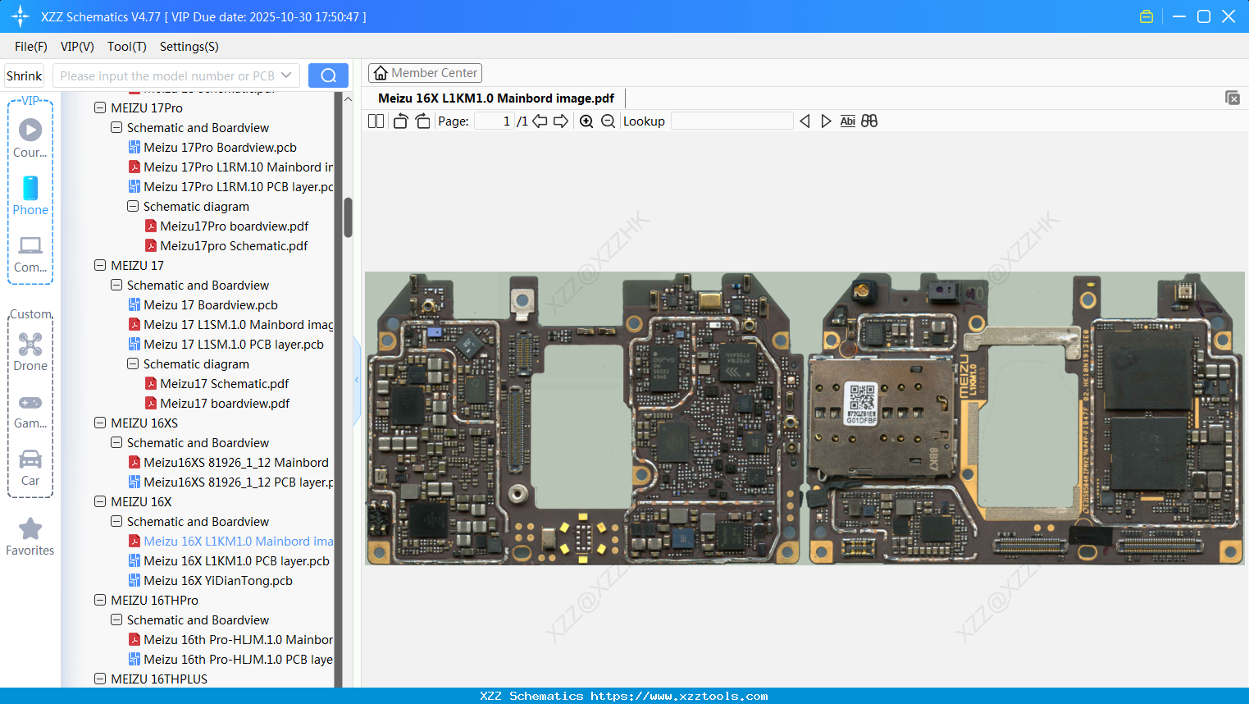1249x704 pixels.
Task: Open the model number dropdown arrow
Action: pyautogui.click(x=286, y=75)
